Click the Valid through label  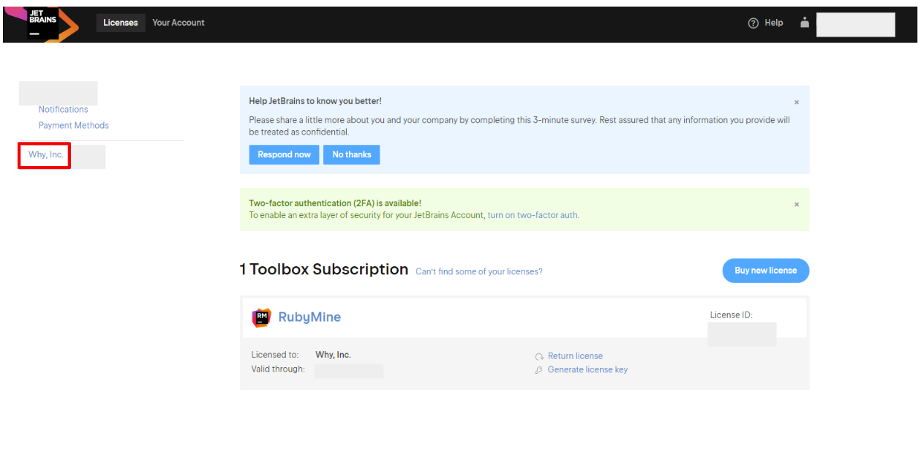click(x=278, y=369)
